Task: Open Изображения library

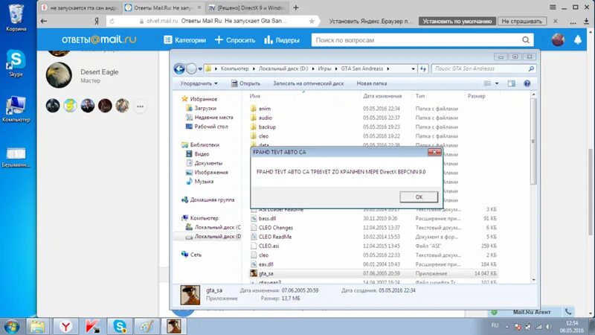Action: click(x=211, y=172)
